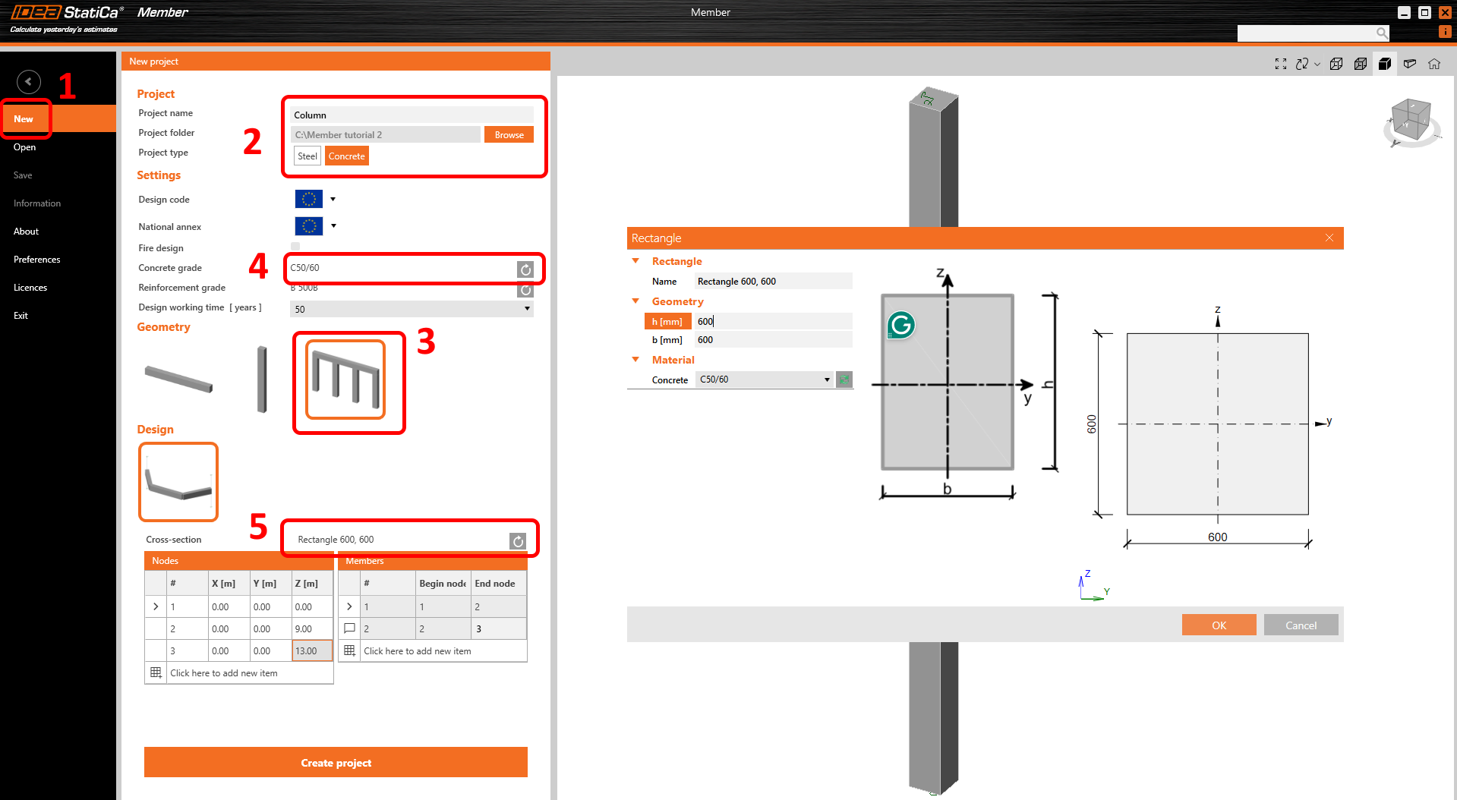Zoom the 3D view to fit all

click(1281, 65)
